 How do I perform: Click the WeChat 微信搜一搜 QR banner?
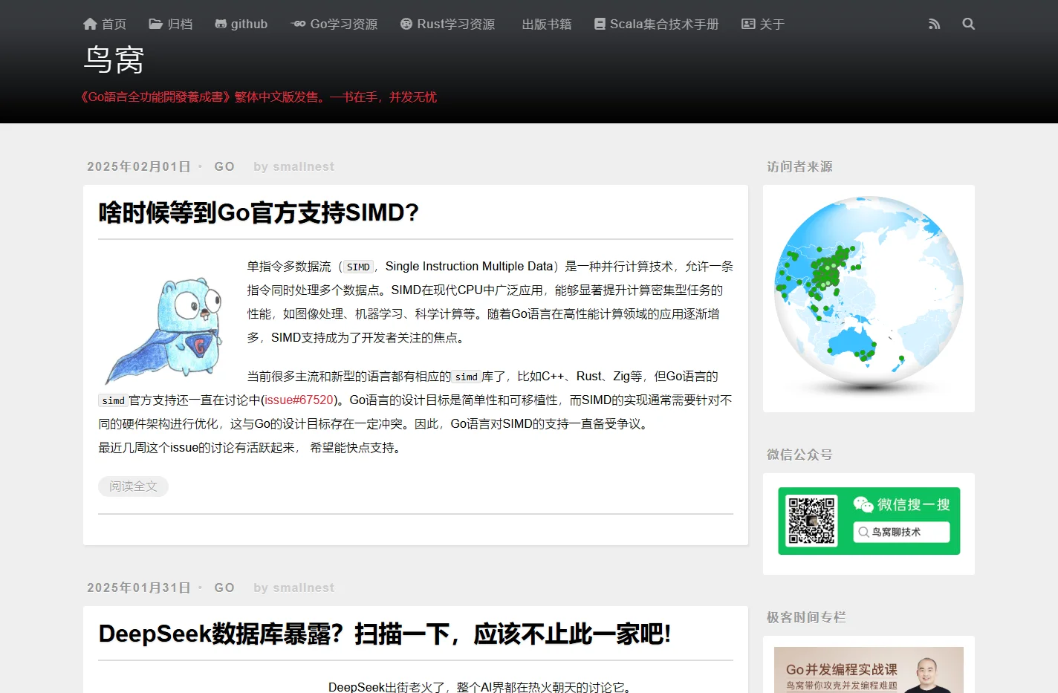[x=869, y=521]
